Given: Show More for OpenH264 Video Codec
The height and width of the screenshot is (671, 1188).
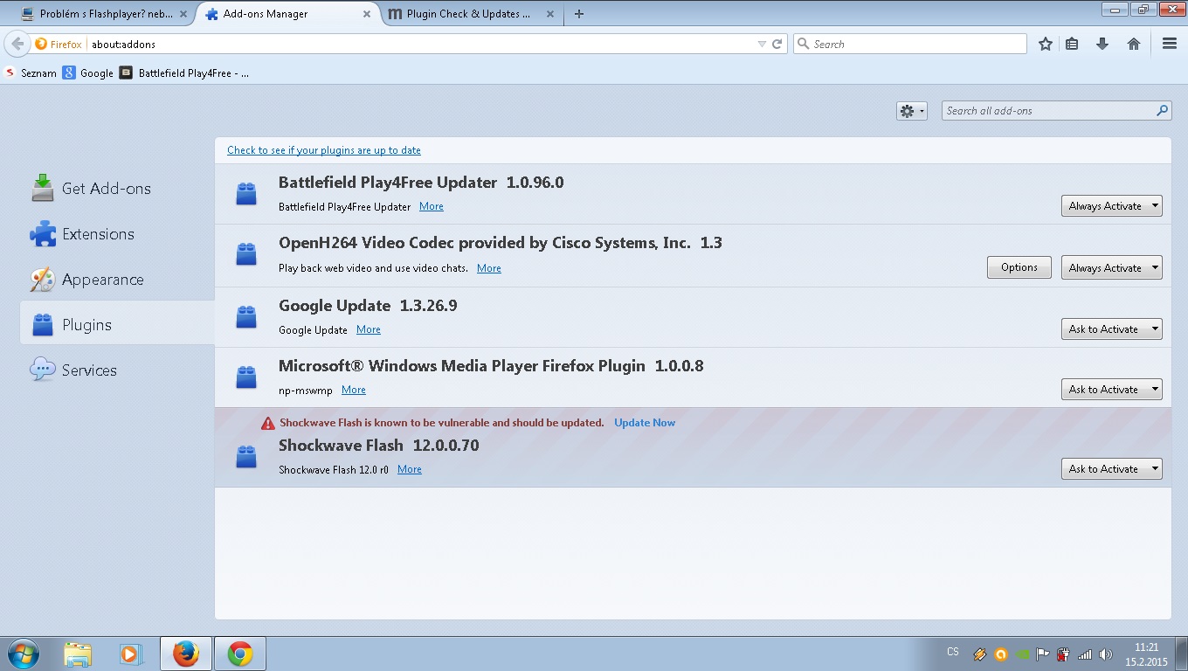Looking at the screenshot, I should point(489,268).
